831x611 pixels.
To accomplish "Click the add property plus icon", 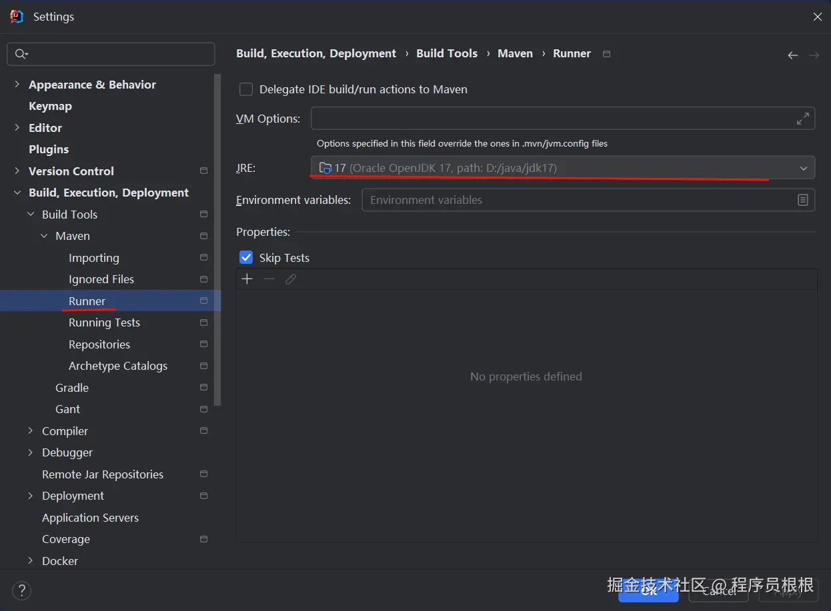I will click(x=247, y=279).
